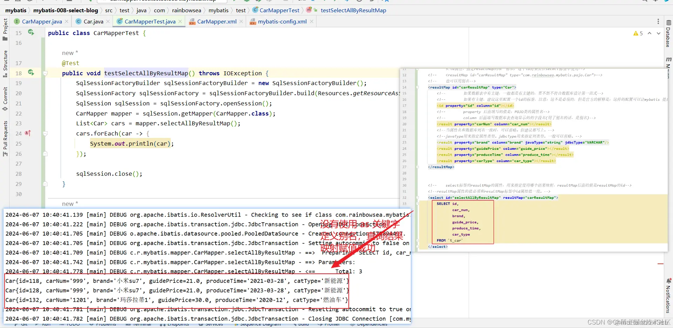Open the Pull Requests panel

pyautogui.click(x=5, y=139)
